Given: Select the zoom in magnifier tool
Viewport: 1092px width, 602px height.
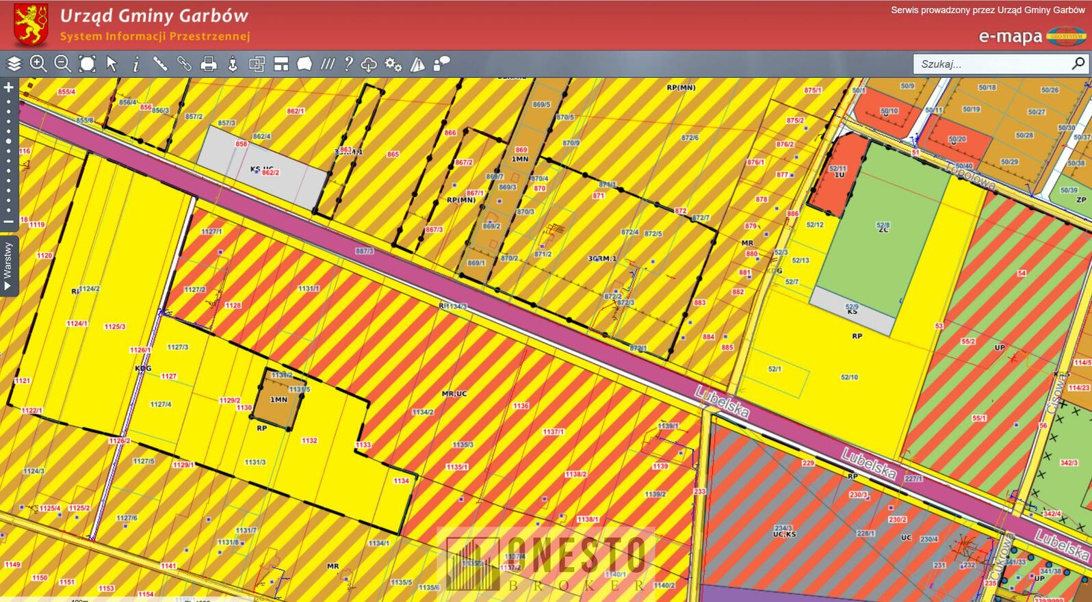Looking at the screenshot, I should pos(38,64).
